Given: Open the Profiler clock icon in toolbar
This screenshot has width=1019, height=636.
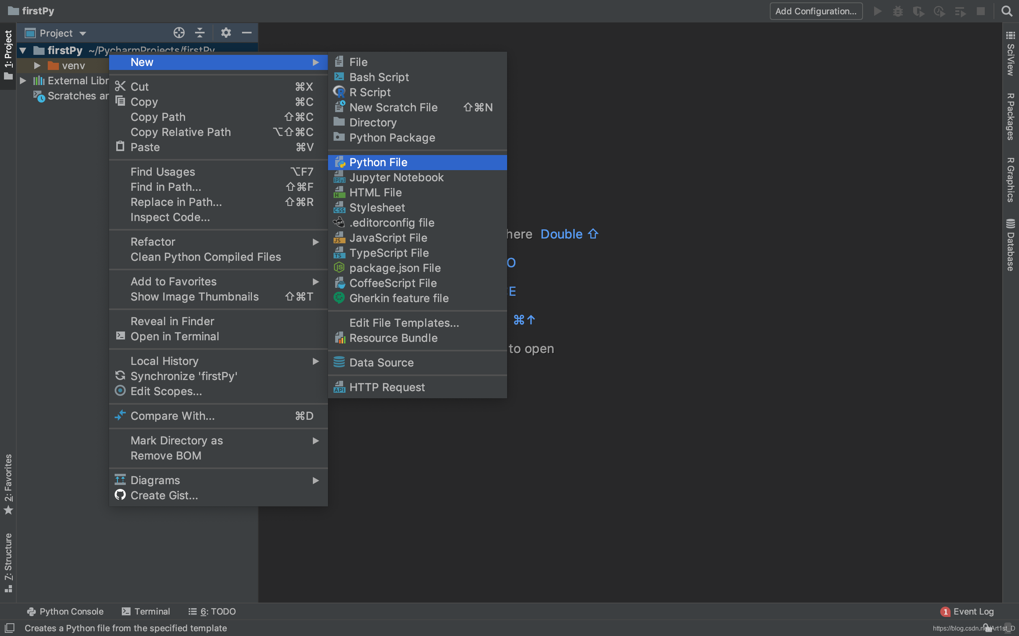Looking at the screenshot, I should [x=939, y=12].
